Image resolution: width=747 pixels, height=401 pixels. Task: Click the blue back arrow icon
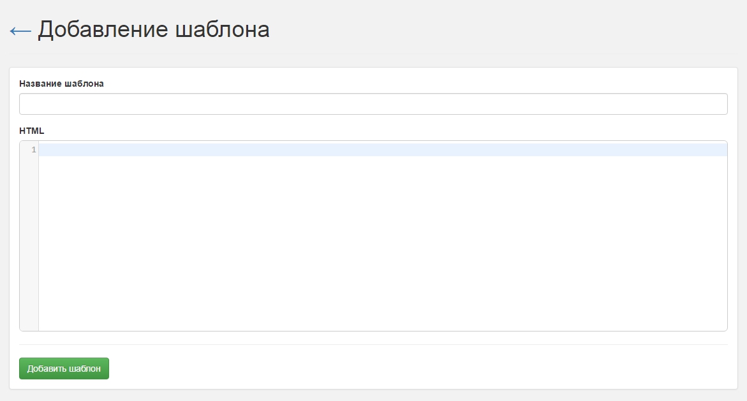click(x=20, y=31)
